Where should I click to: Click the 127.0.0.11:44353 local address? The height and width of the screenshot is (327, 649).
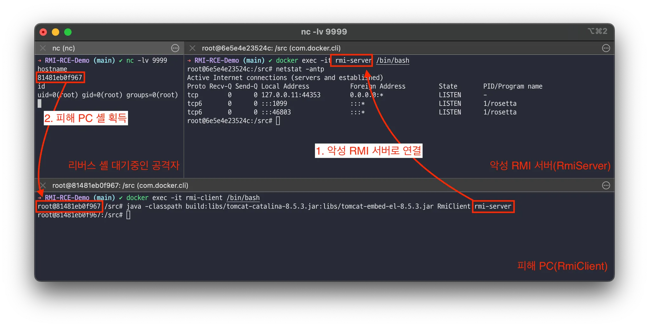pos(291,95)
